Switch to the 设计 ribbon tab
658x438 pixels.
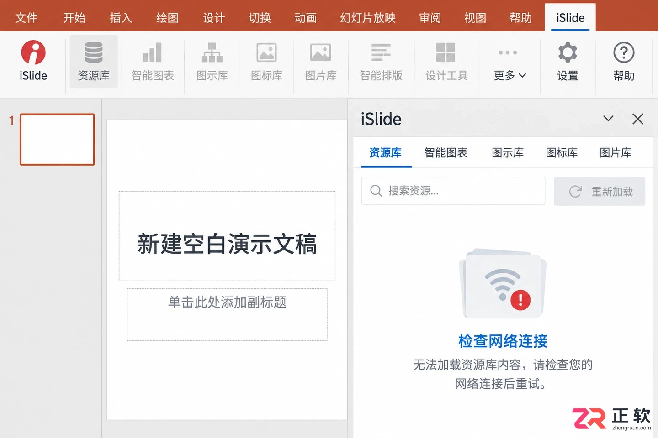click(x=214, y=18)
